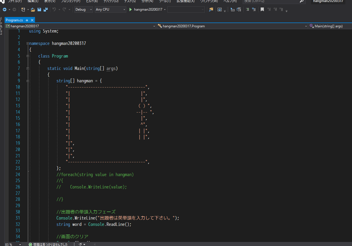
Task: Toggle a bookmark on the current line
Action: [x=262, y=9]
